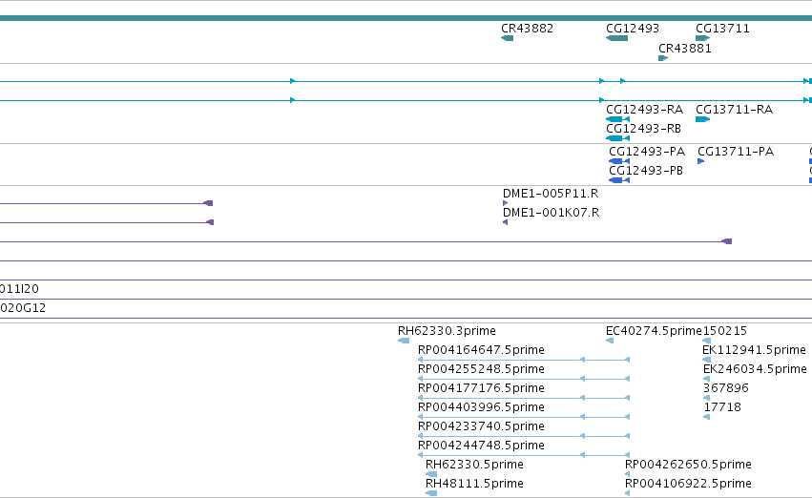The image size is (812, 498).
Task: Select the CG13711-PA protein arrow
Action: [x=700, y=161]
